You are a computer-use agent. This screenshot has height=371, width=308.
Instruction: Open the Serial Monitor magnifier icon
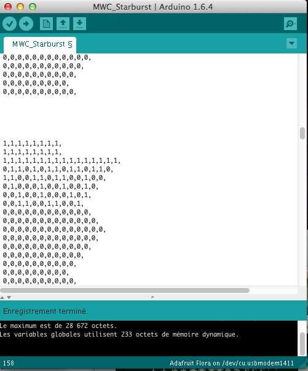point(290,24)
